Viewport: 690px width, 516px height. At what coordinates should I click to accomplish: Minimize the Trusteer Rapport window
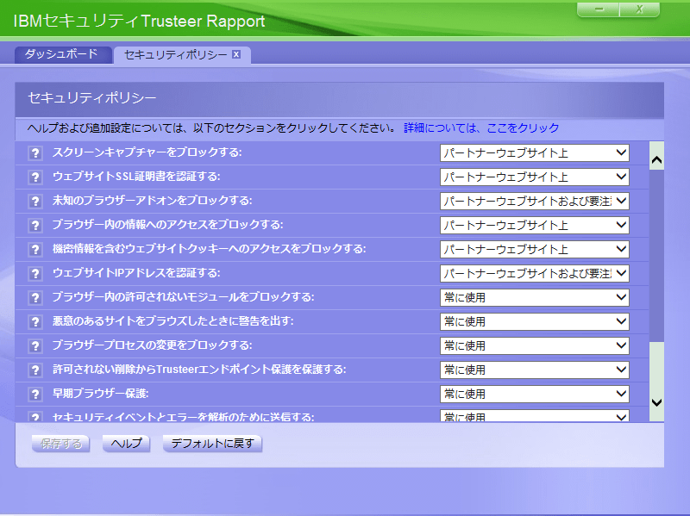tap(599, 9)
